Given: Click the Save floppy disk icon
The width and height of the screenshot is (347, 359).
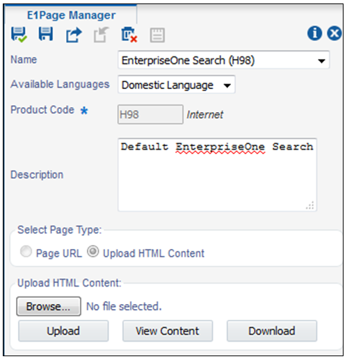Looking at the screenshot, I should coord(46,34).
